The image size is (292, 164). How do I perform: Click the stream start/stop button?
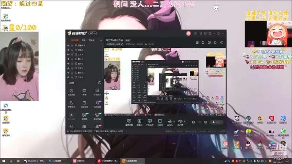coord(216,122)
